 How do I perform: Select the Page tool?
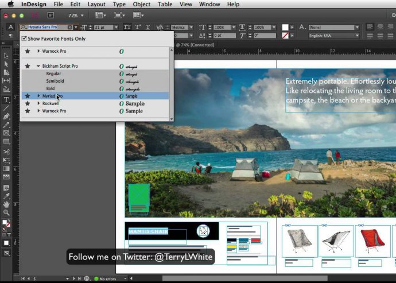[x=6, y=72]
